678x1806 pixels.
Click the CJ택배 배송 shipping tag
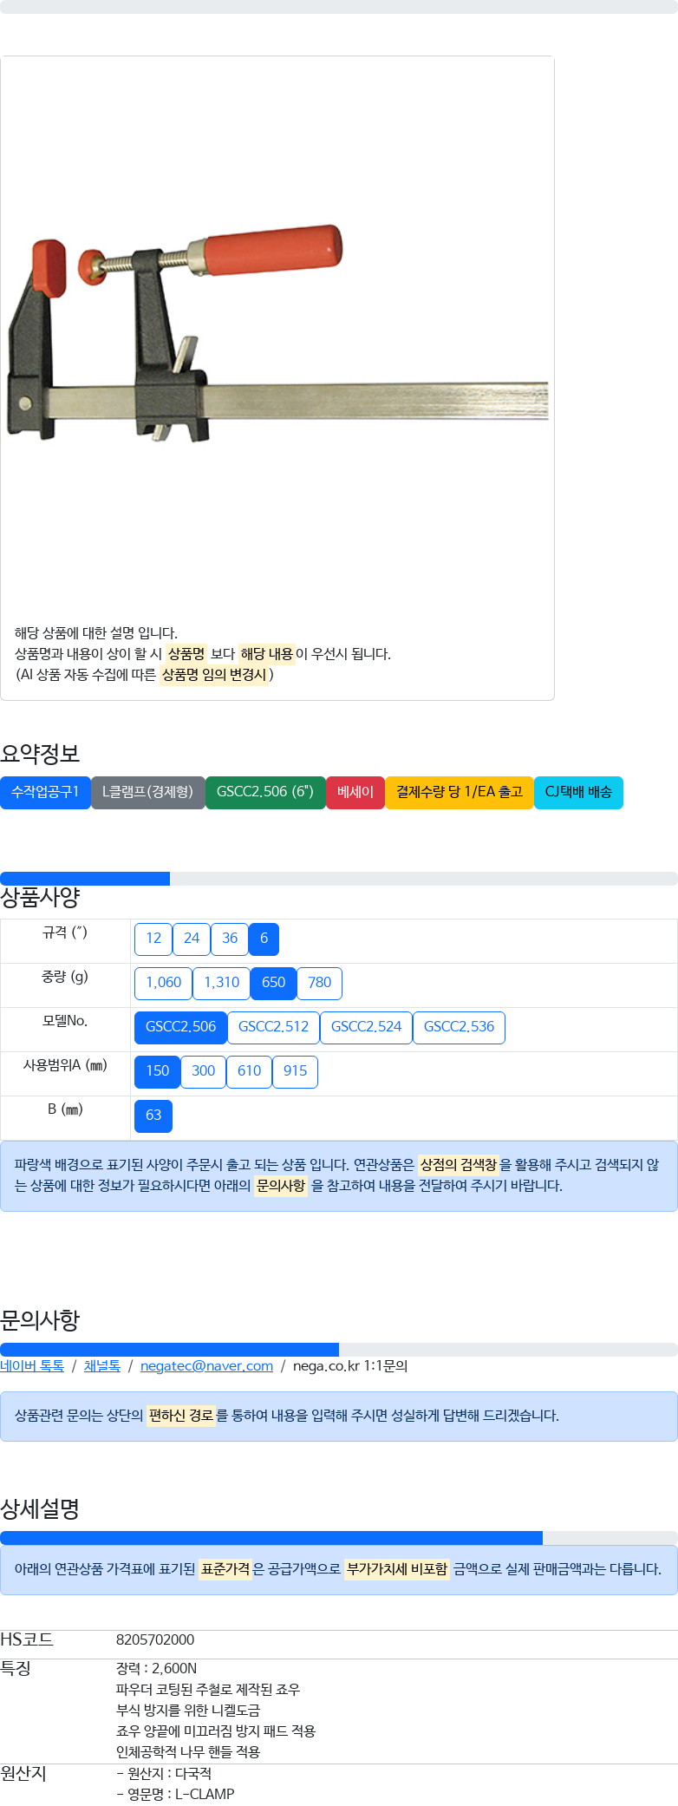click(578, 792)
